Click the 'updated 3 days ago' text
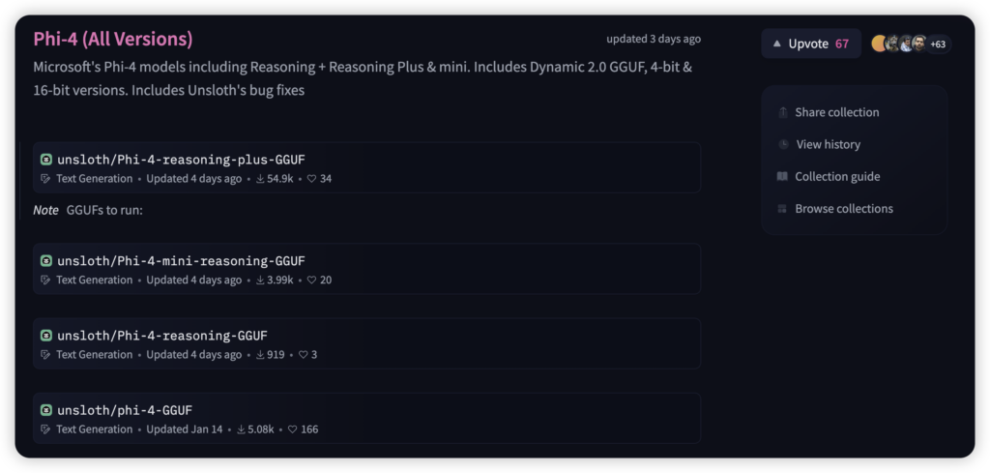This screenshot has width=990, height=473. click(654, 39)
